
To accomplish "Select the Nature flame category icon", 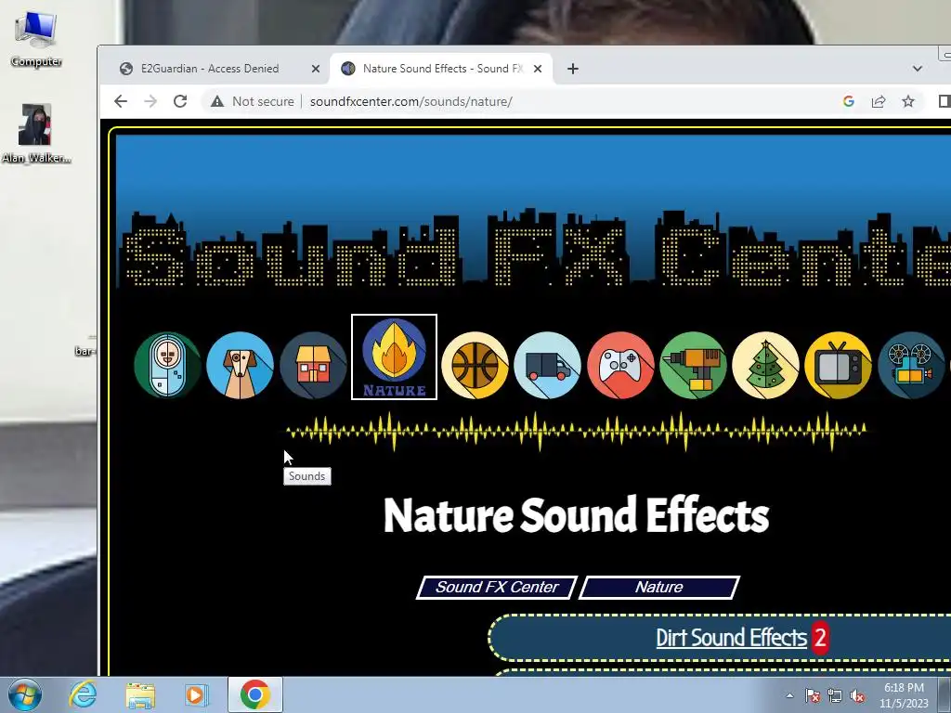I will pyautogui.click(x=394, y=357).
